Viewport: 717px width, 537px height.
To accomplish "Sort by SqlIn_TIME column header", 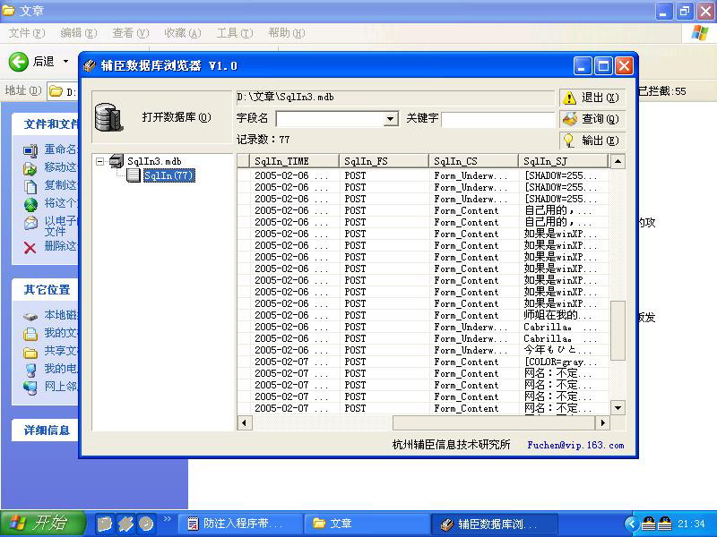I will pyautogui.click(x=294, y=161).
